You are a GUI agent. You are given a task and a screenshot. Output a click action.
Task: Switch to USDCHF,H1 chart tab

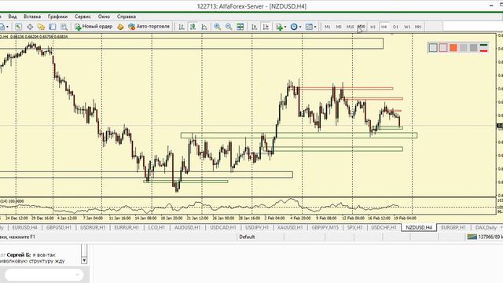384,227
